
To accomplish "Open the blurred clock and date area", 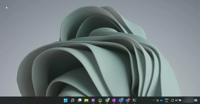I will [x=188, y=100].
